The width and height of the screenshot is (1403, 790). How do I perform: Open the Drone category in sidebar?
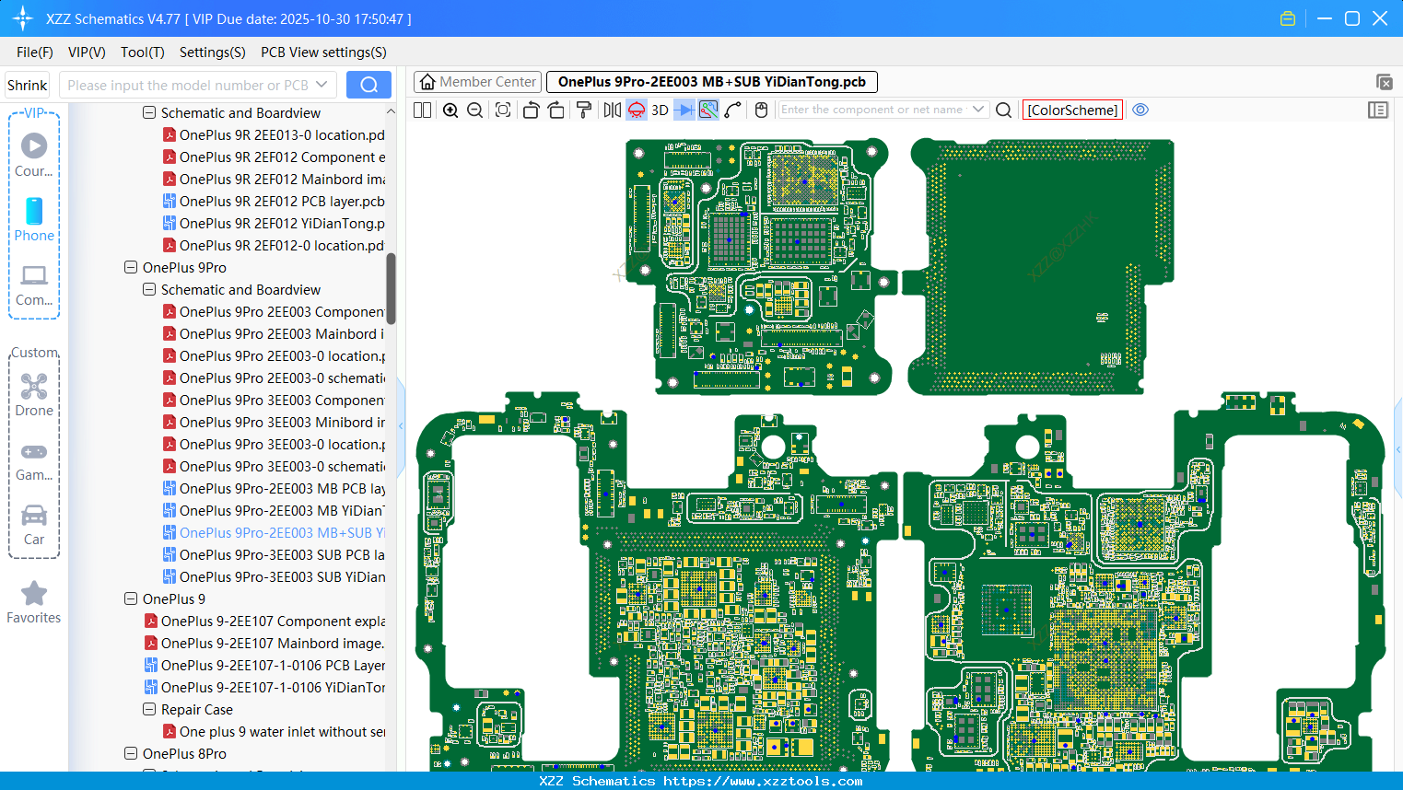(x=34, y=395)
